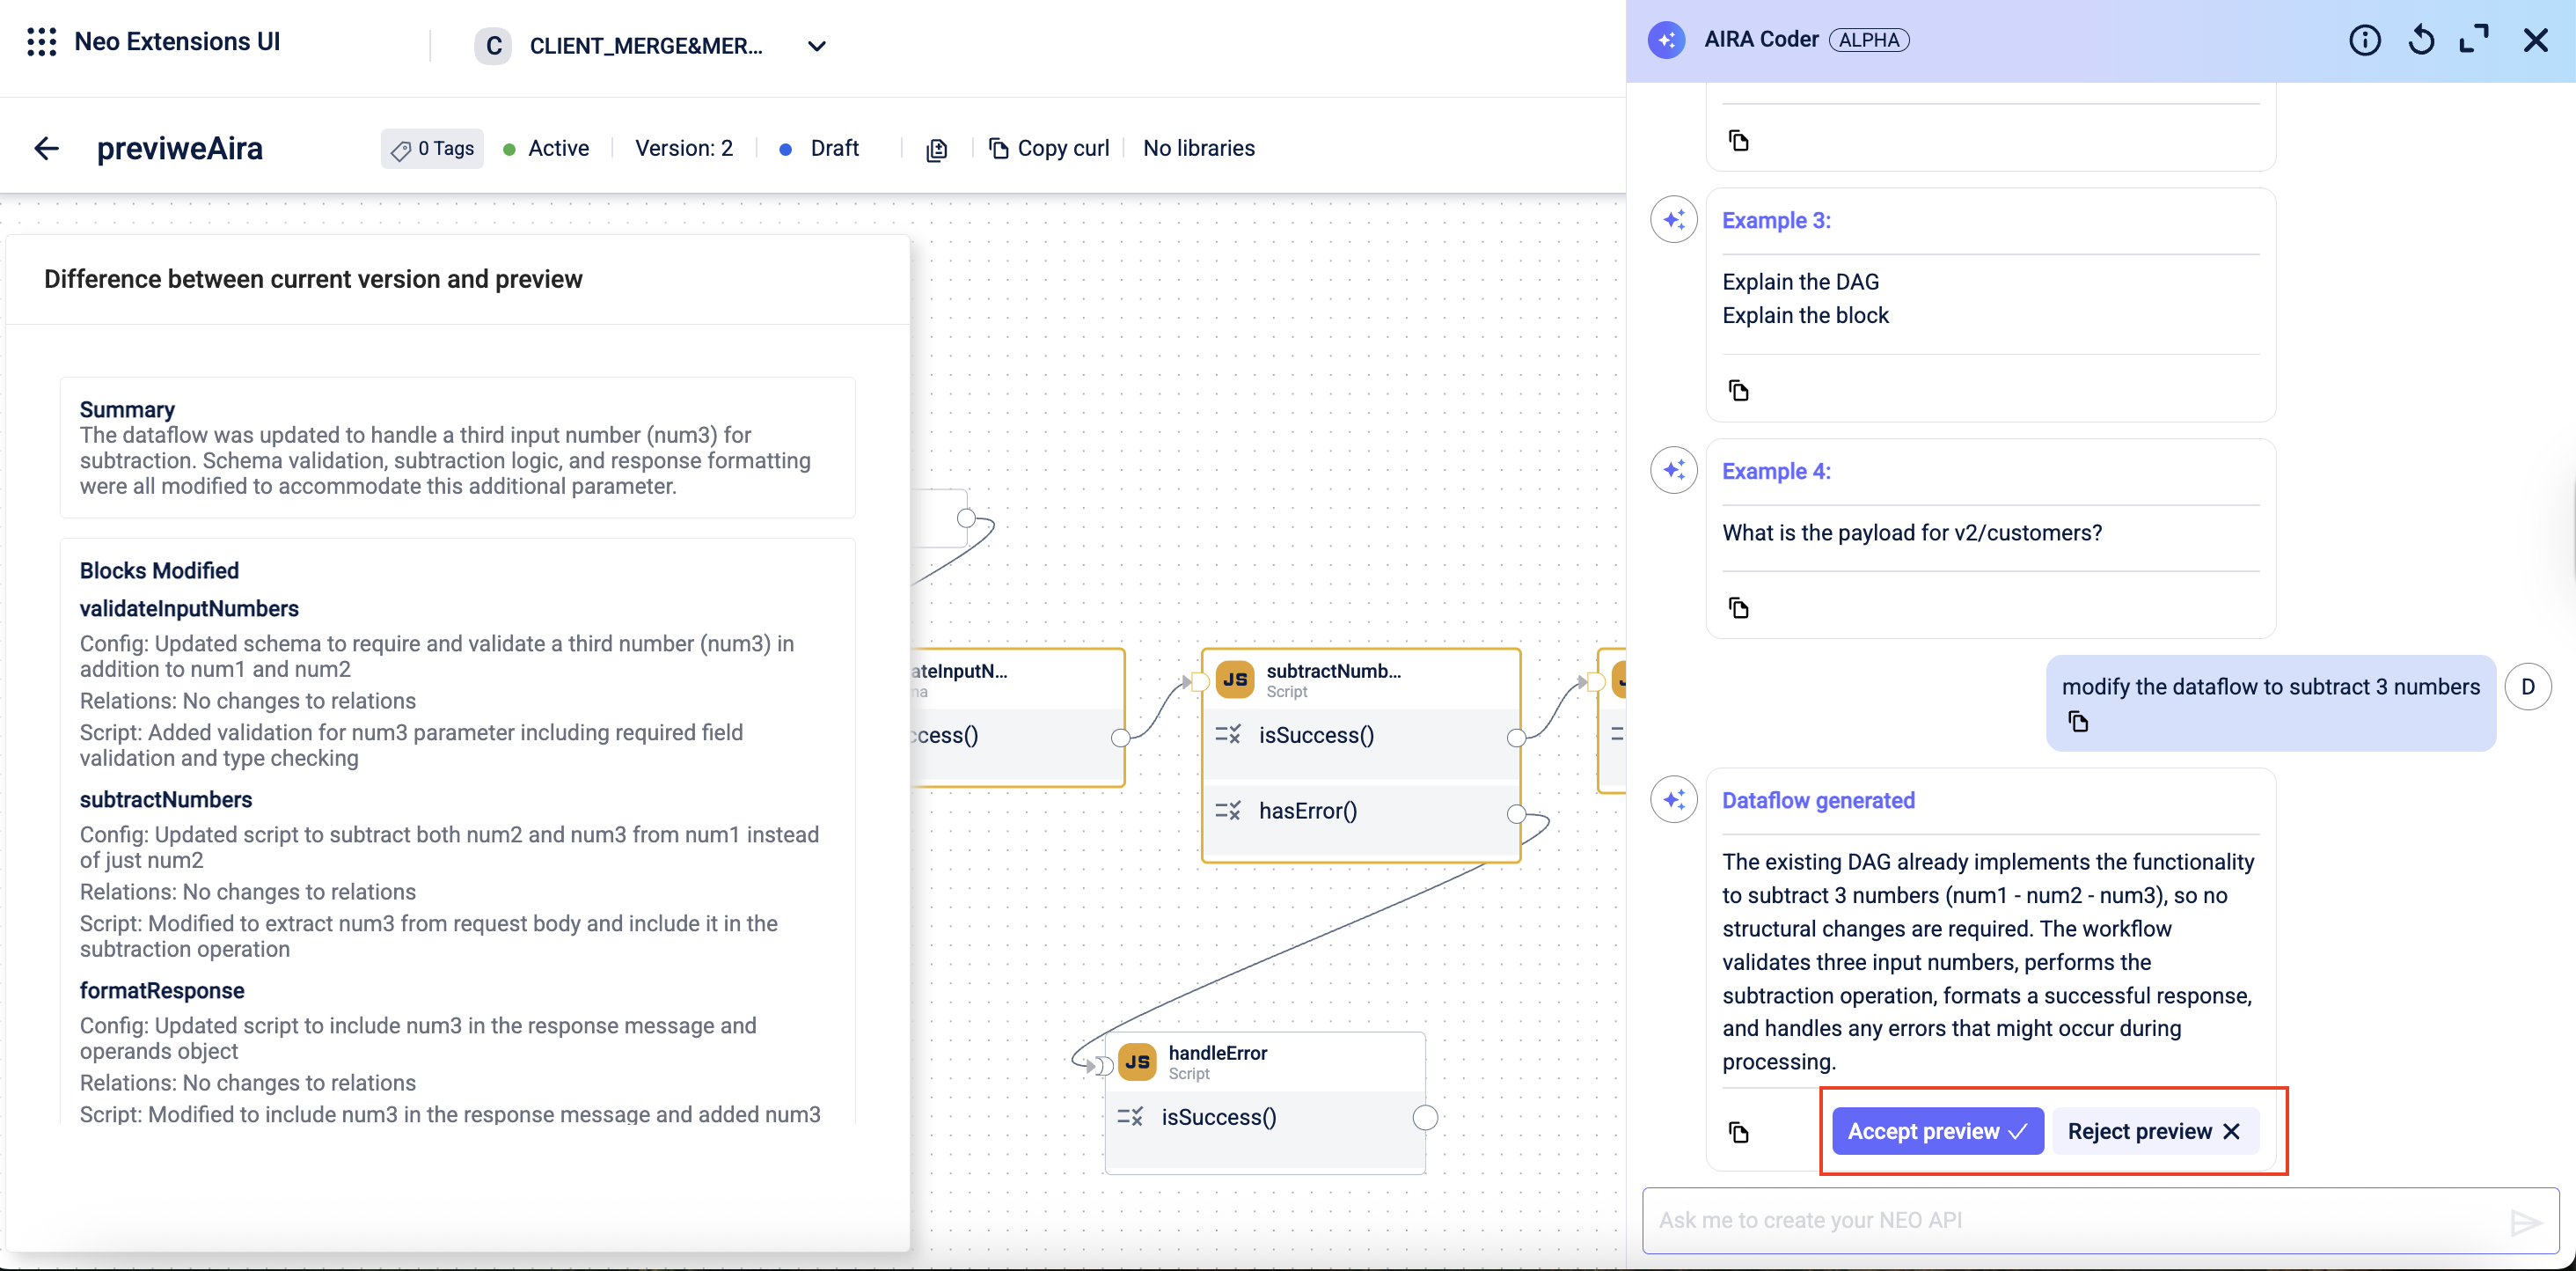Viewport: 2576px width, 1271px height.
Task: Open the Neo apps grid icon
Action: click(x=41, y=42)
